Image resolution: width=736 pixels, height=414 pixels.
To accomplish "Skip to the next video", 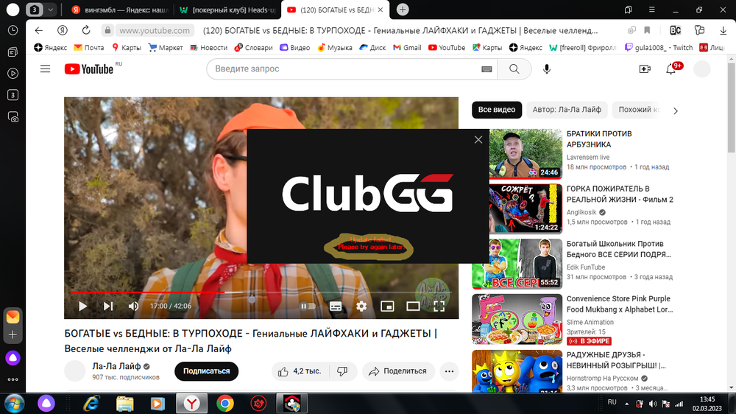I will 108,306.
